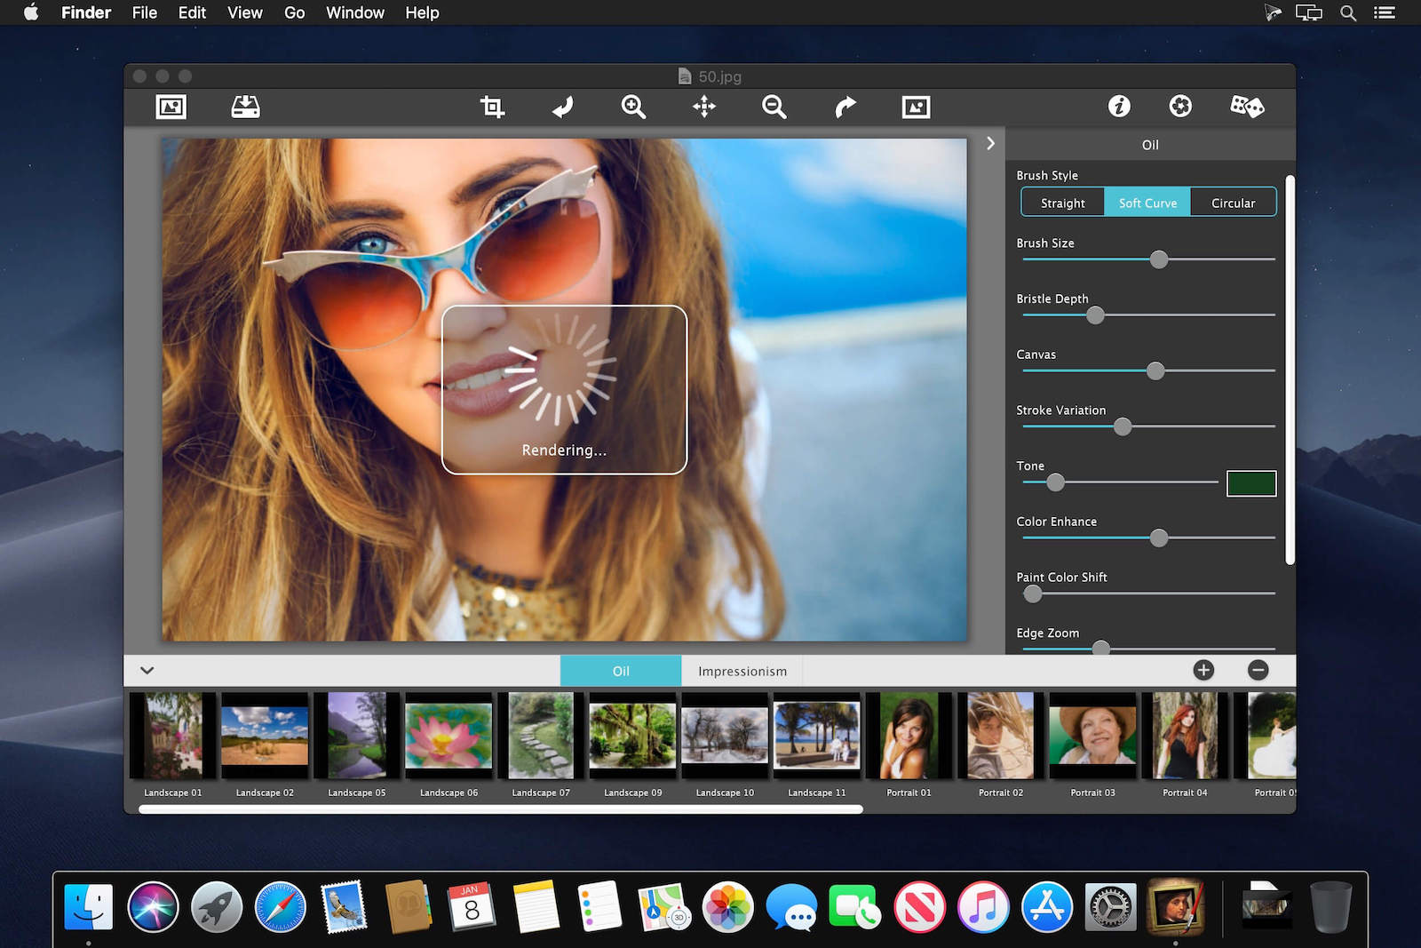Switch brush style to Circular
Screen dimensions: 1421x948
point(1233,203)
